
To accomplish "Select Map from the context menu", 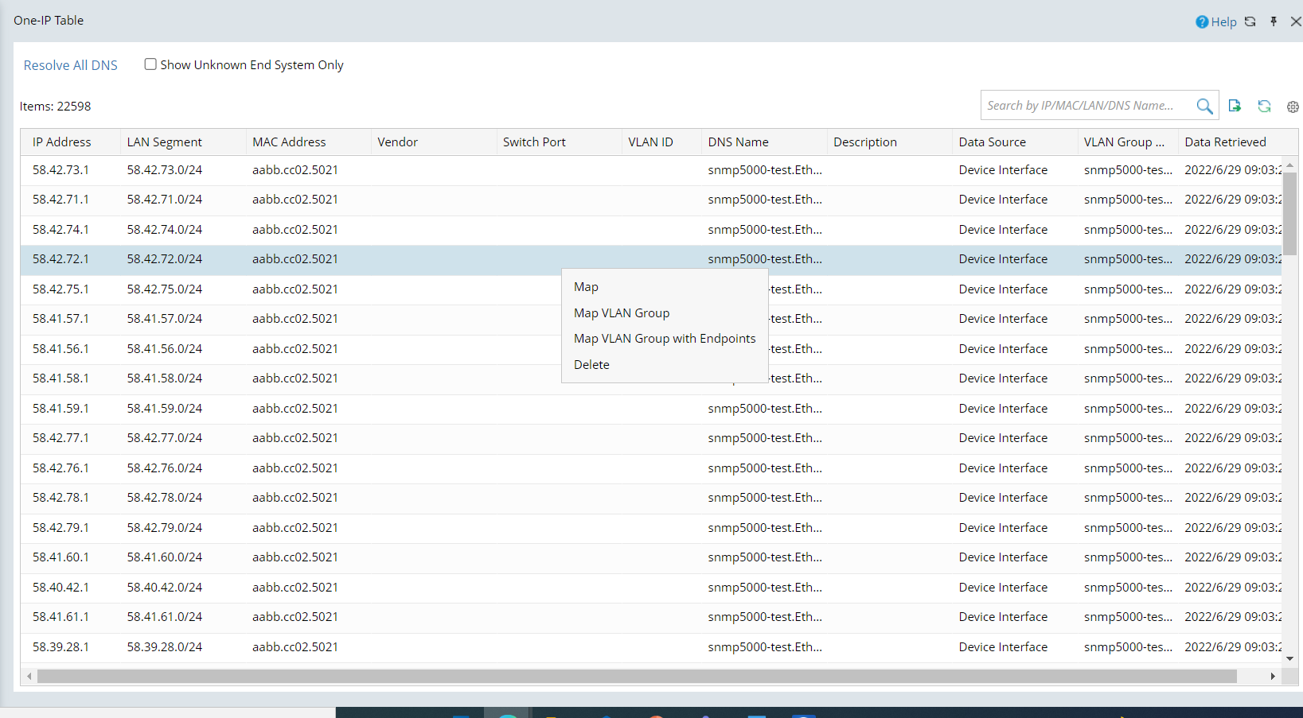I will pos(586,287).
